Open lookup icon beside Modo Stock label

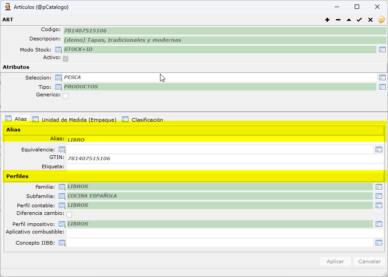(x=58, y=50)
